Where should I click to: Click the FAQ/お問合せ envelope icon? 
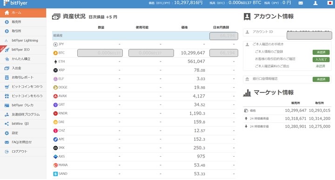click(x=7, y=142)
